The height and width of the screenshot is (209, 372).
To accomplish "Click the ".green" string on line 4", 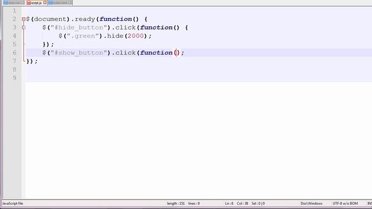I will tap(83, 36).
